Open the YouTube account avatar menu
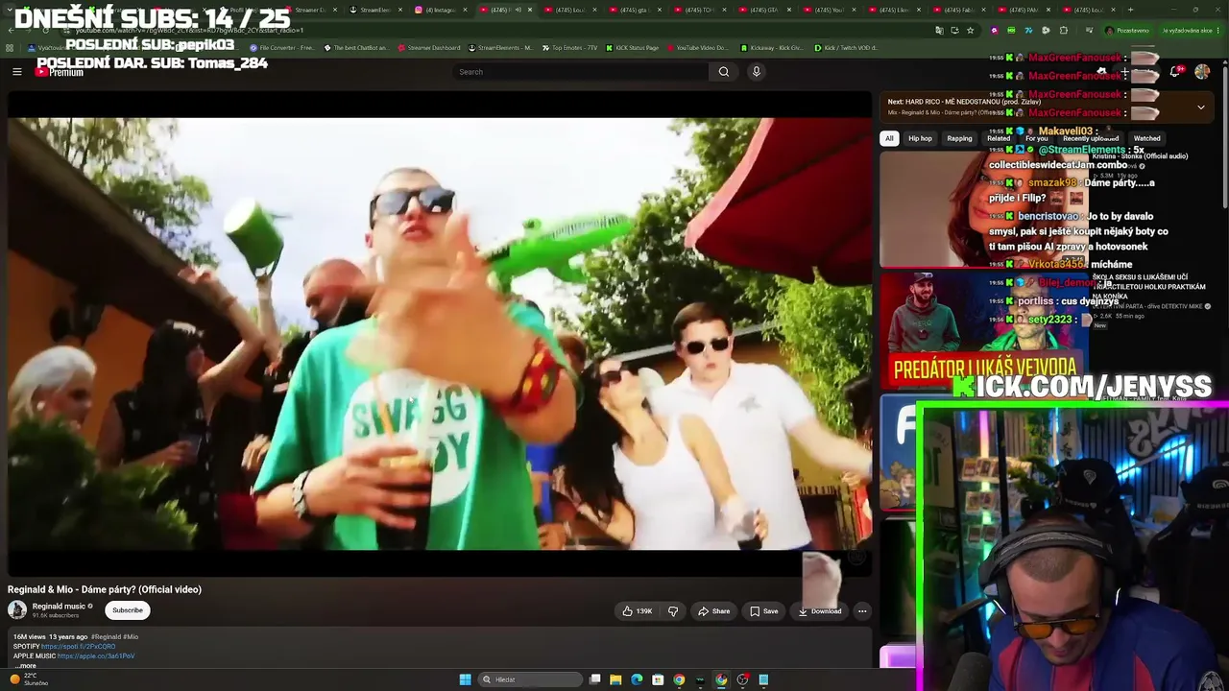 pos(1202,72)
